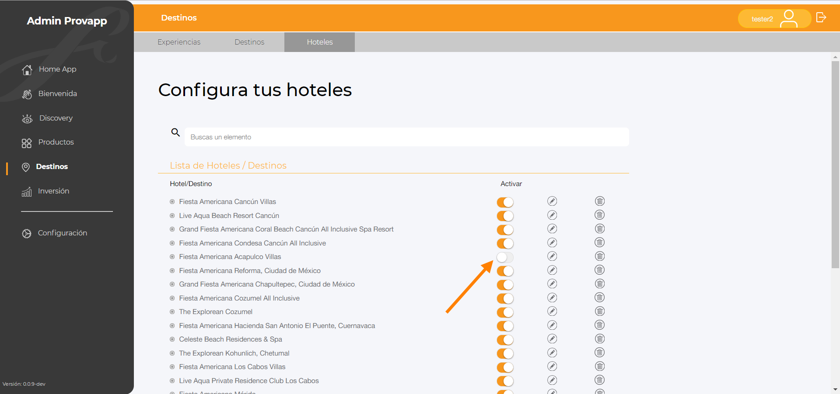Disable Grand Fiesta Americana Chapultepec toggle
Viewport: 840px width, 394px height.
click(x=505, y=285)
